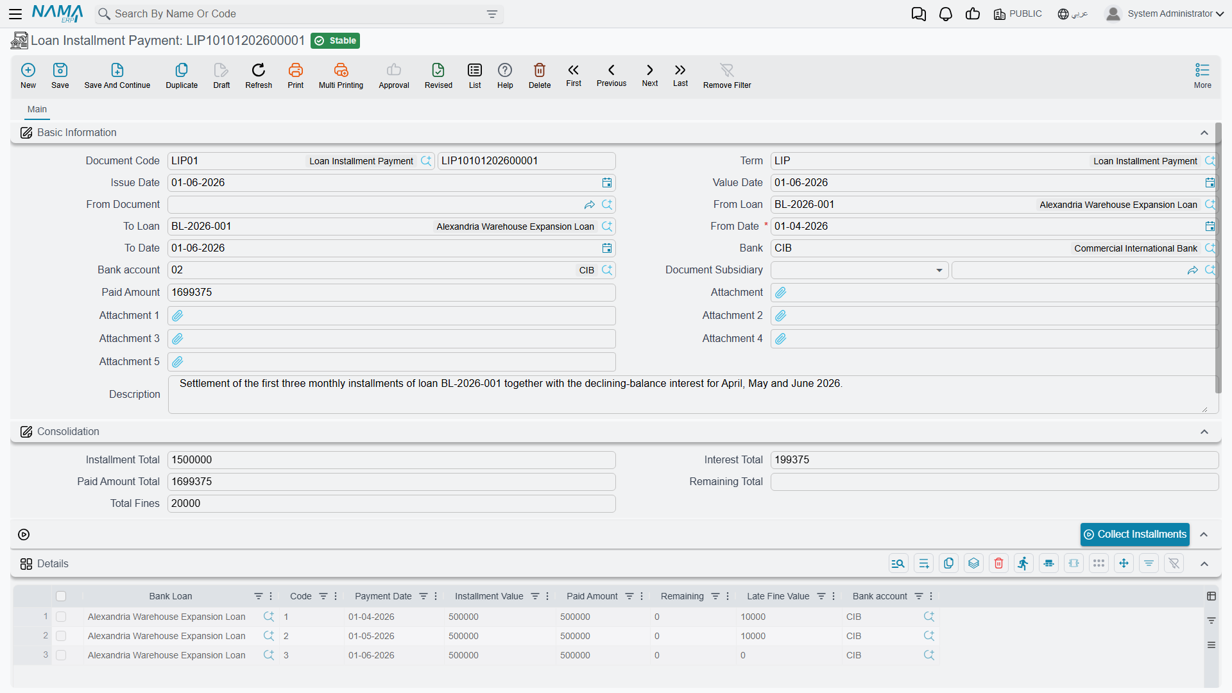Delete this document
The width and height of the screenshot is (1232, 693).
click(540, 75)
